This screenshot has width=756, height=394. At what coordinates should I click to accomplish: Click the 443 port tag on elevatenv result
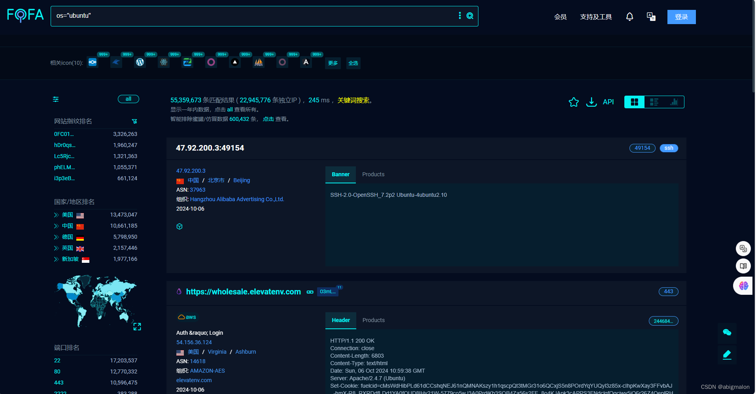[x=668, y=292]
